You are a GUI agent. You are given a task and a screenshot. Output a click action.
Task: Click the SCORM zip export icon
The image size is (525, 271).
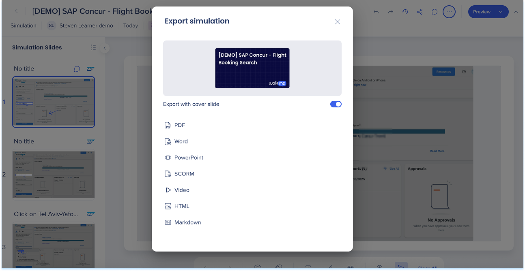click(168, 174)
